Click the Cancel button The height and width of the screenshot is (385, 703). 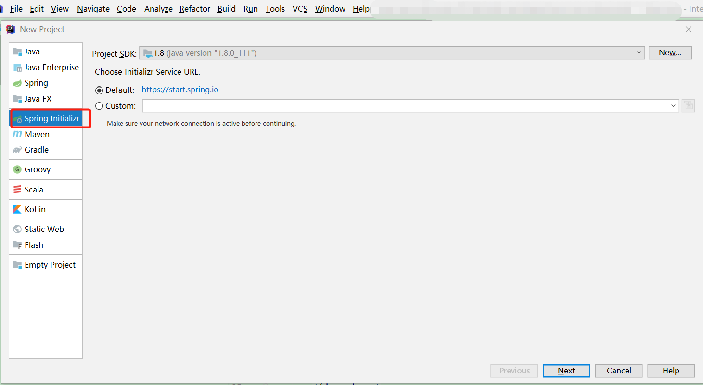(619, 371)
